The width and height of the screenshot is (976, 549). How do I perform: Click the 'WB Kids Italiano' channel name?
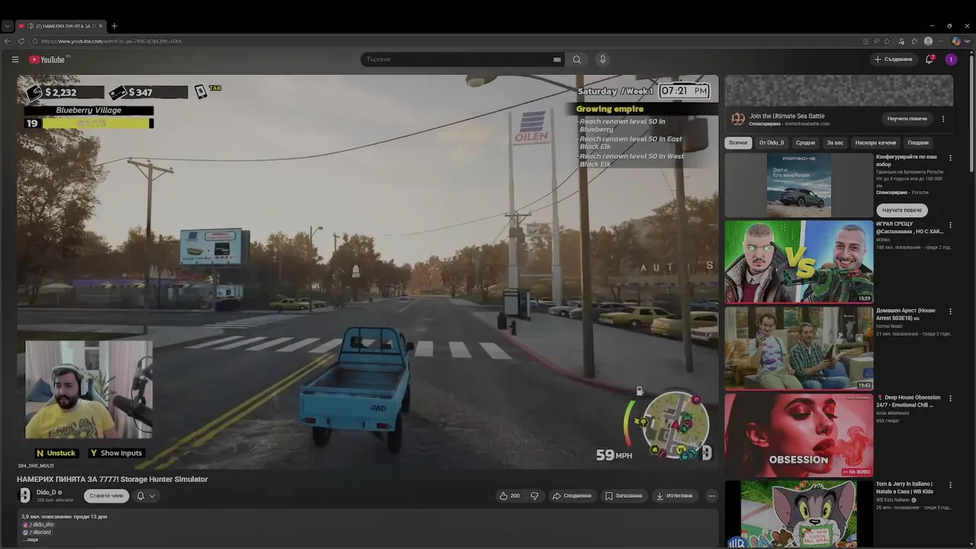coord(893,499)
